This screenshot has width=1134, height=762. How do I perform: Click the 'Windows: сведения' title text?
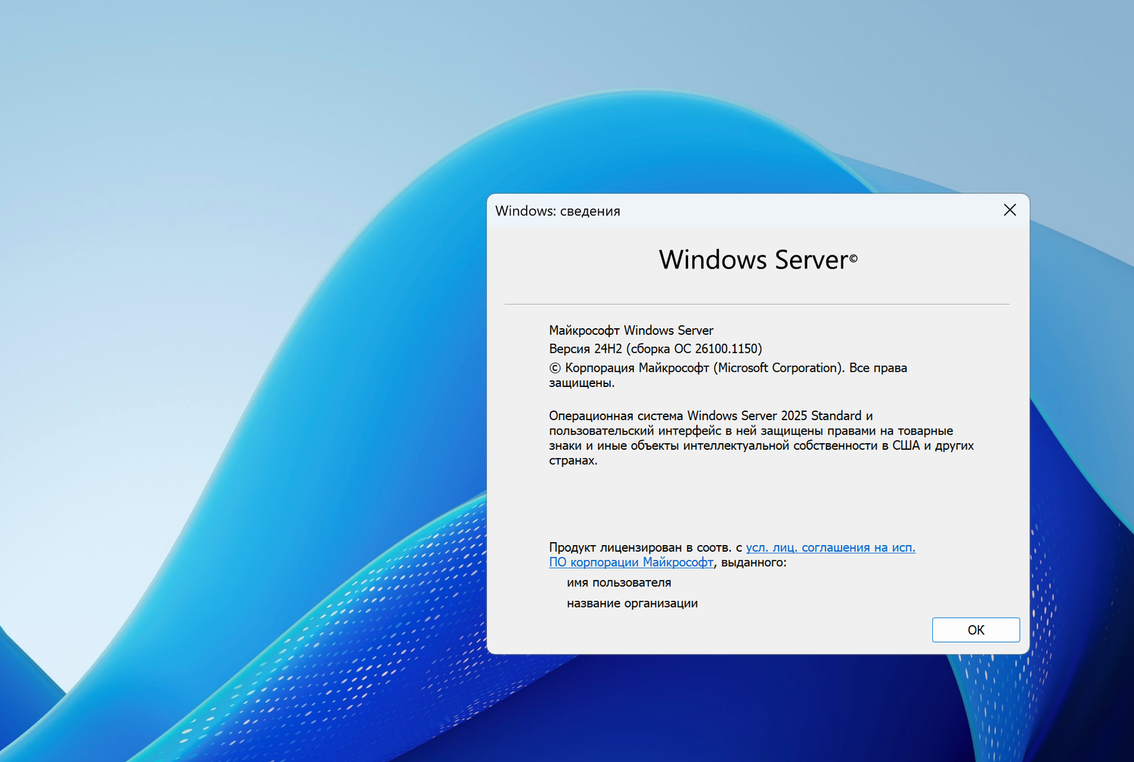click(x=556, y=211)
